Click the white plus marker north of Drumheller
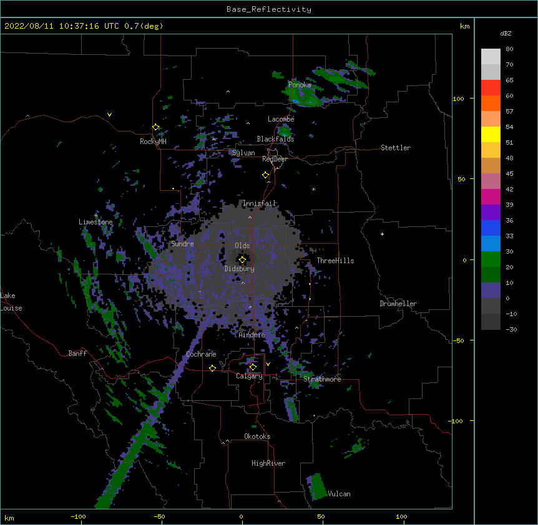 click(x=382, y=234)
